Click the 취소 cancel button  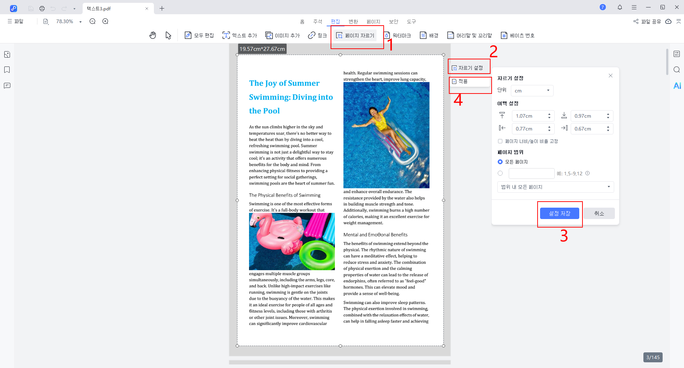[x=599, y=213]
